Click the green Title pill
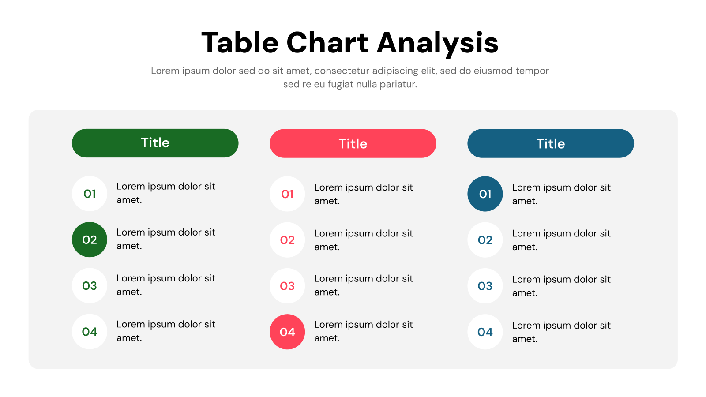The image size is (706, 397). [155, 143]
